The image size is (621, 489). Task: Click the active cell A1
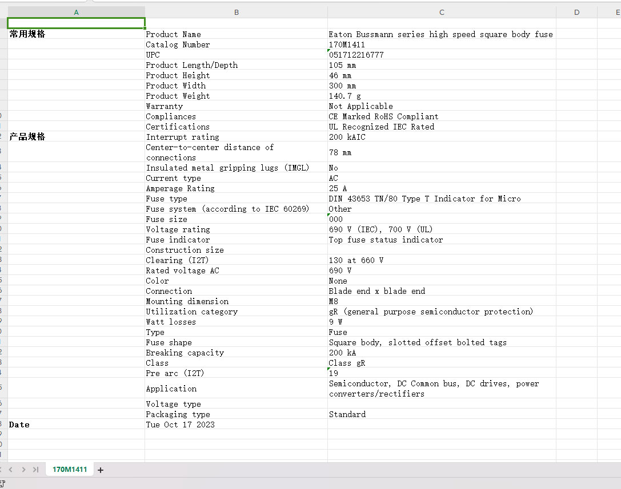(77, 23)
